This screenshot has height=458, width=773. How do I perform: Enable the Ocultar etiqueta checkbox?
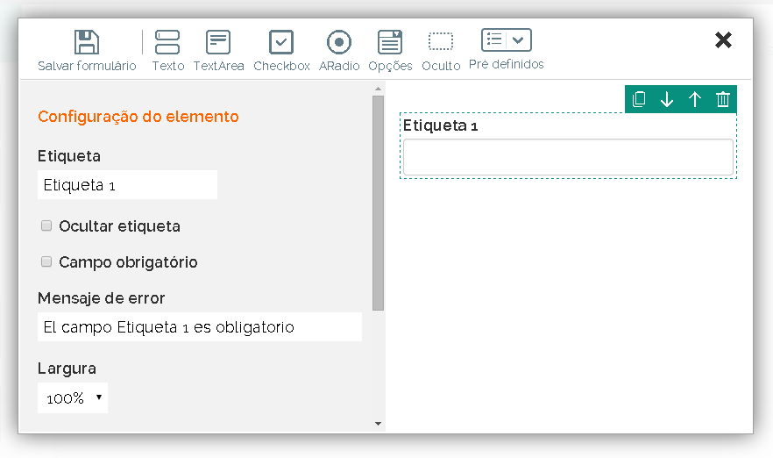point(46,225)
